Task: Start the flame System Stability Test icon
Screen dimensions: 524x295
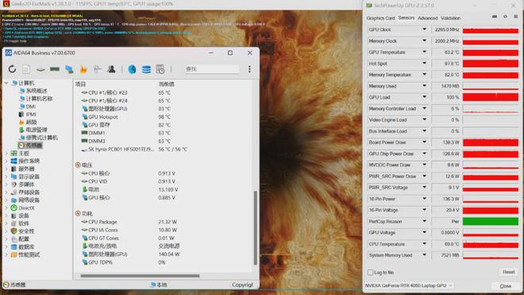Action: coord(83,69)
